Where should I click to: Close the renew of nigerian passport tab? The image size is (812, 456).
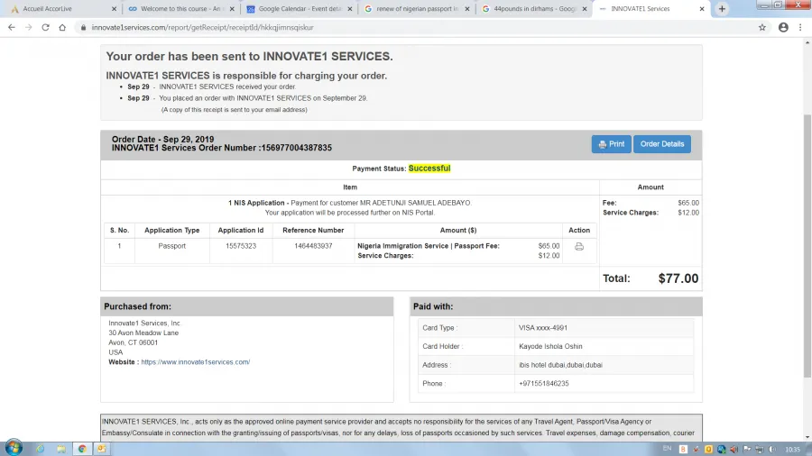coord(465,9)
